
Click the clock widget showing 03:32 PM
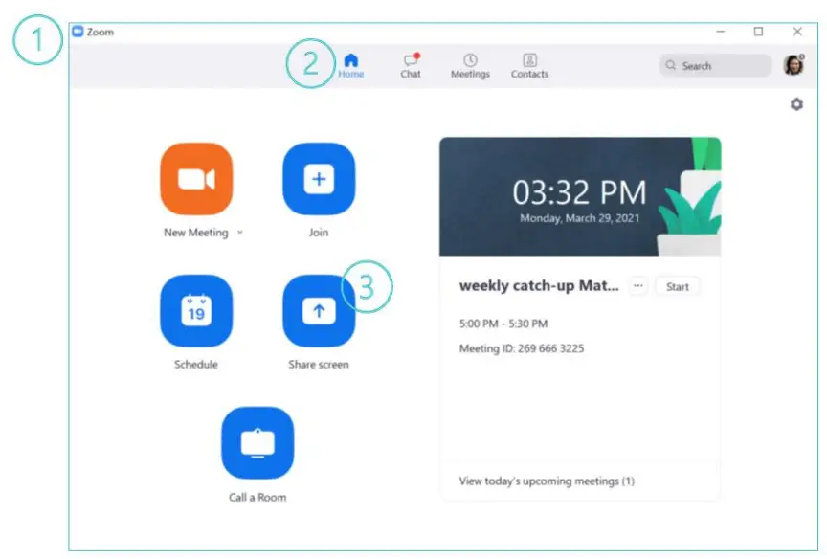579,192
